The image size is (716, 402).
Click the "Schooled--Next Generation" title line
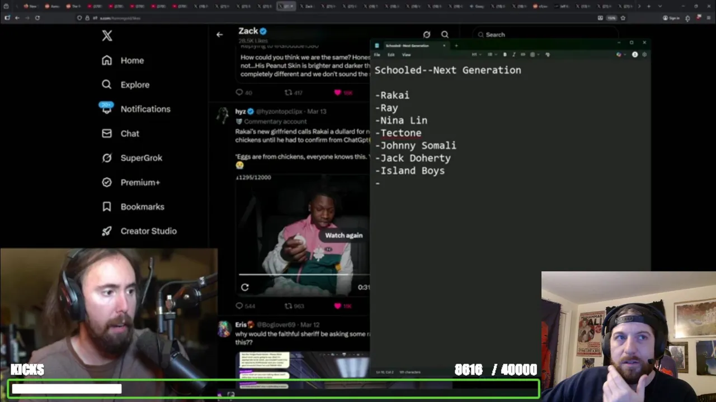click(x=448, y=70)
